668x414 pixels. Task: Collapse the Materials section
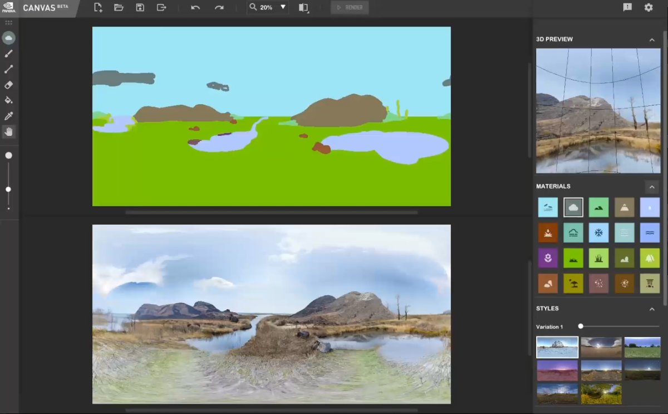point(652,187)
